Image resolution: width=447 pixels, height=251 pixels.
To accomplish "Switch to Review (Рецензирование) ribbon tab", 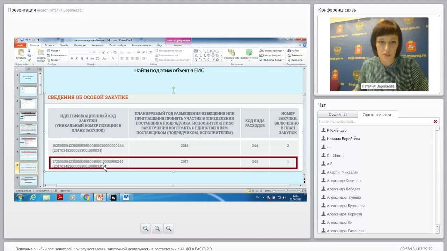I will [x=142, y=45].
